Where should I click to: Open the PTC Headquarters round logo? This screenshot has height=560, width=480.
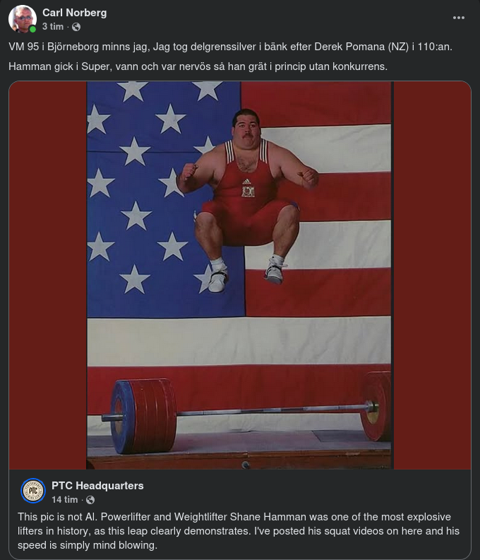(32, 491)
